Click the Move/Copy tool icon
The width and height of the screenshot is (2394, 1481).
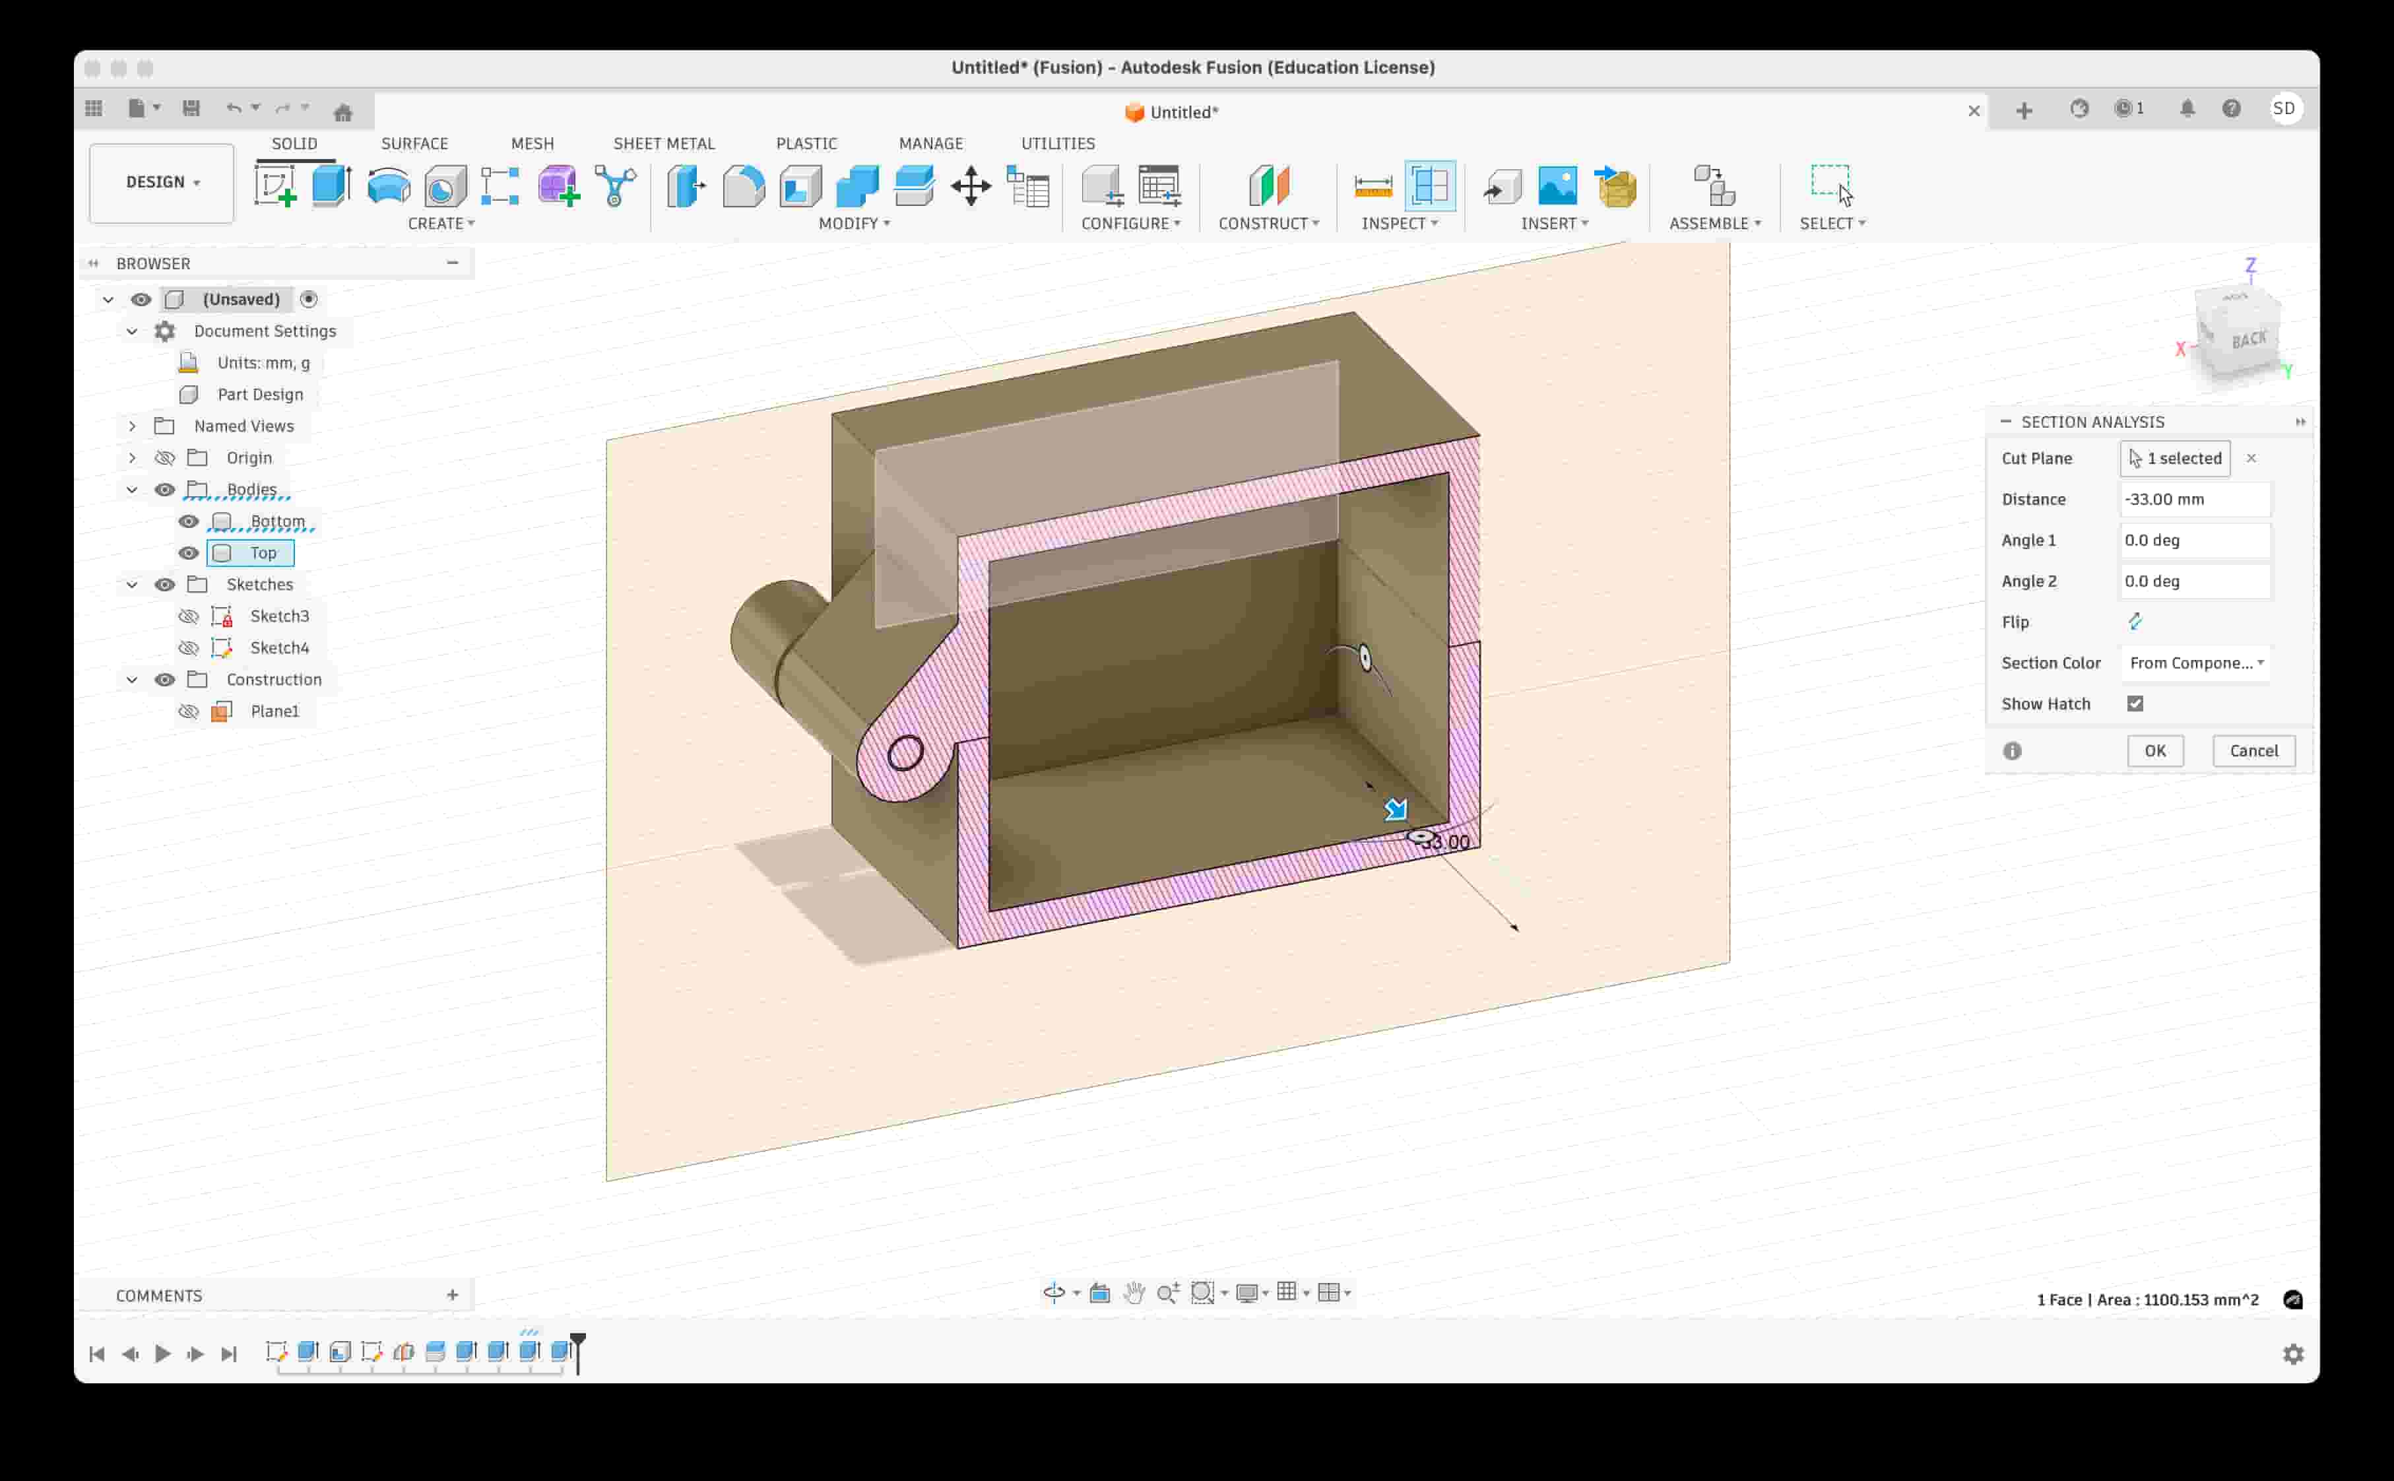[x=971, y=186]
